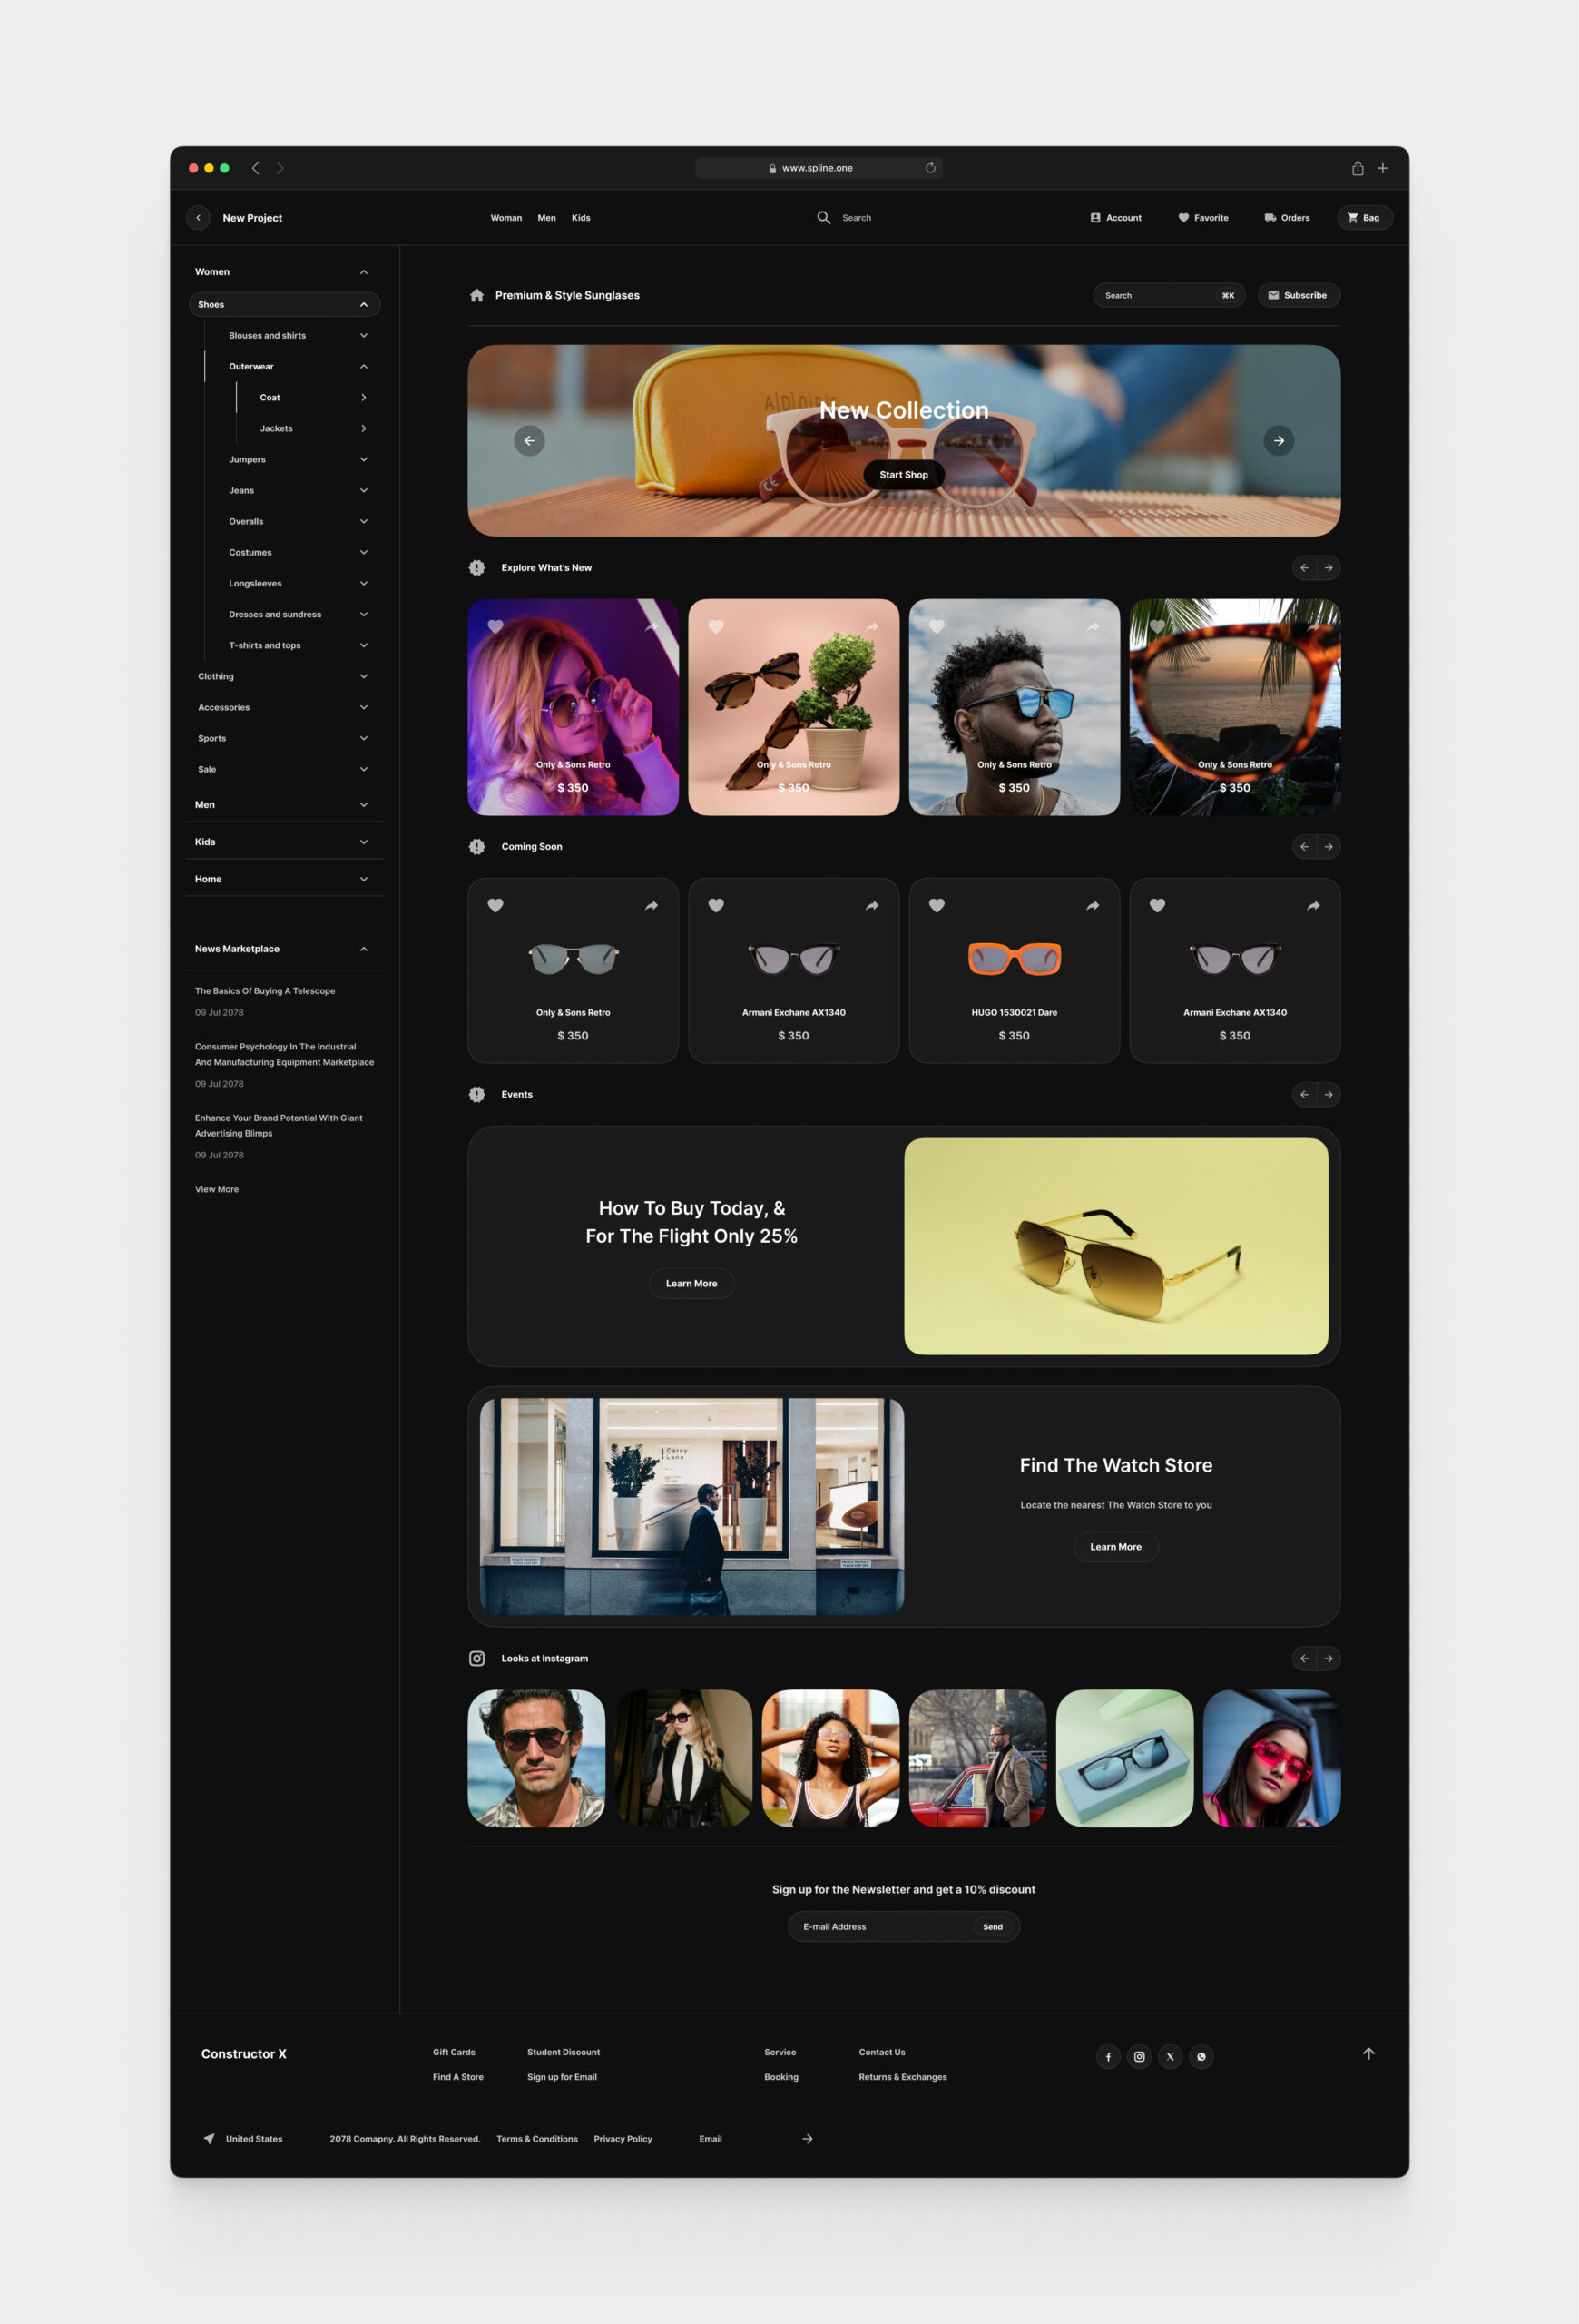Go to next banner slide arrow

tap(1279, 441)
